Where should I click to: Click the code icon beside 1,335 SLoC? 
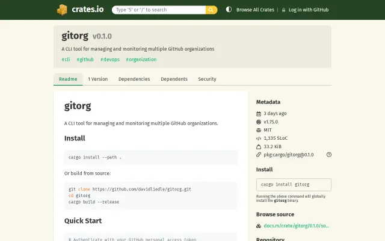(259, 139)
